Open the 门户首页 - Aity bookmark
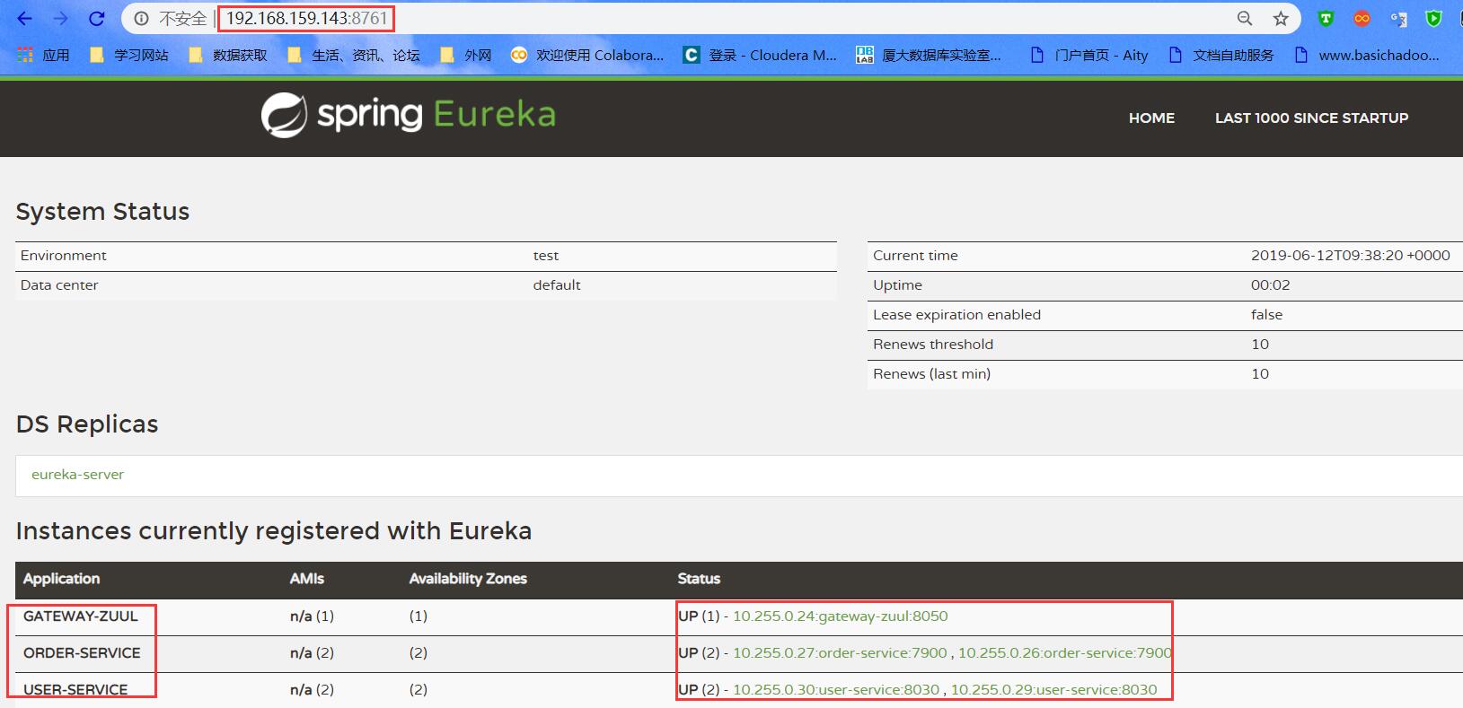This screenshot has width=1463, height=708. coord(1089,55)
